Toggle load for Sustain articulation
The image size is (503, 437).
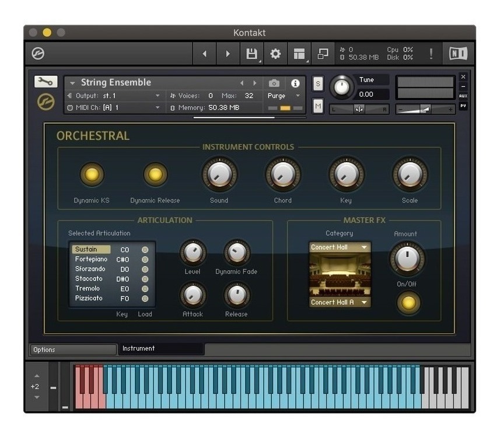[x=145, y=250]
